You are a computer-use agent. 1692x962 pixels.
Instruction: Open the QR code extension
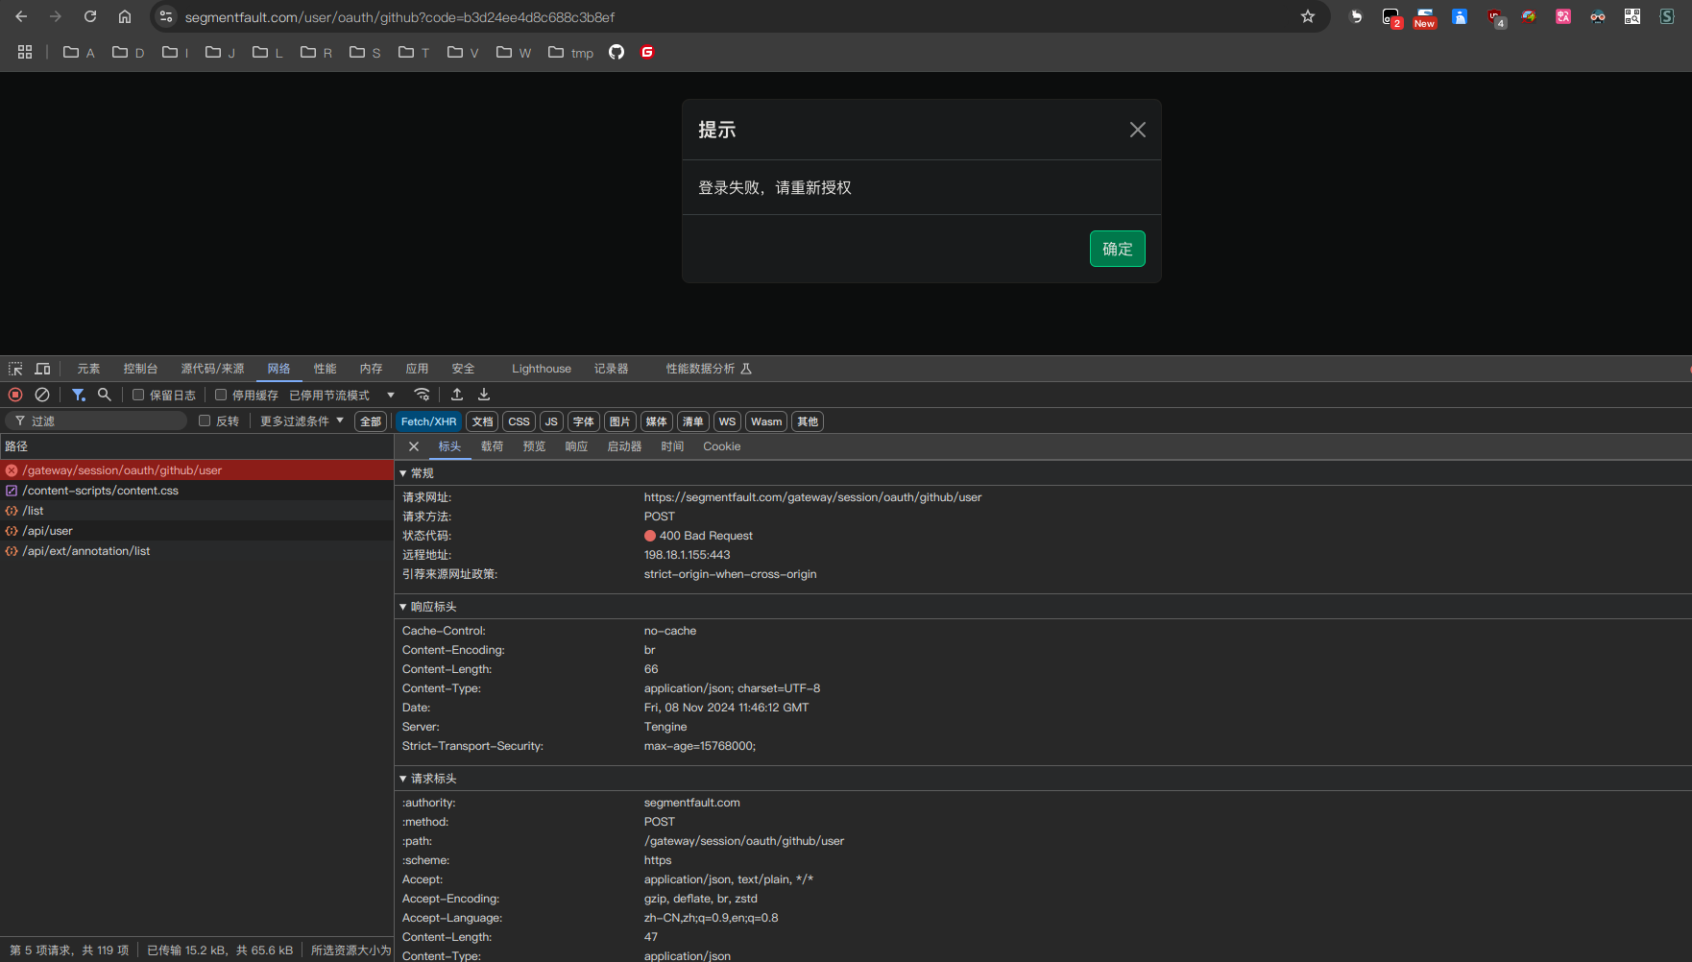(x=1632, y=16)
